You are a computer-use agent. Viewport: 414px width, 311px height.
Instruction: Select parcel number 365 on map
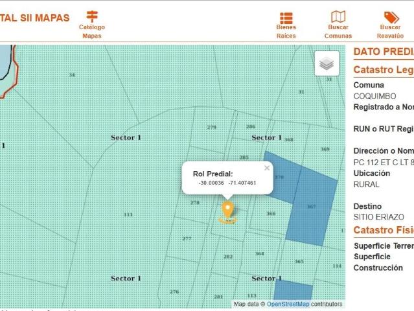point(299,261)
